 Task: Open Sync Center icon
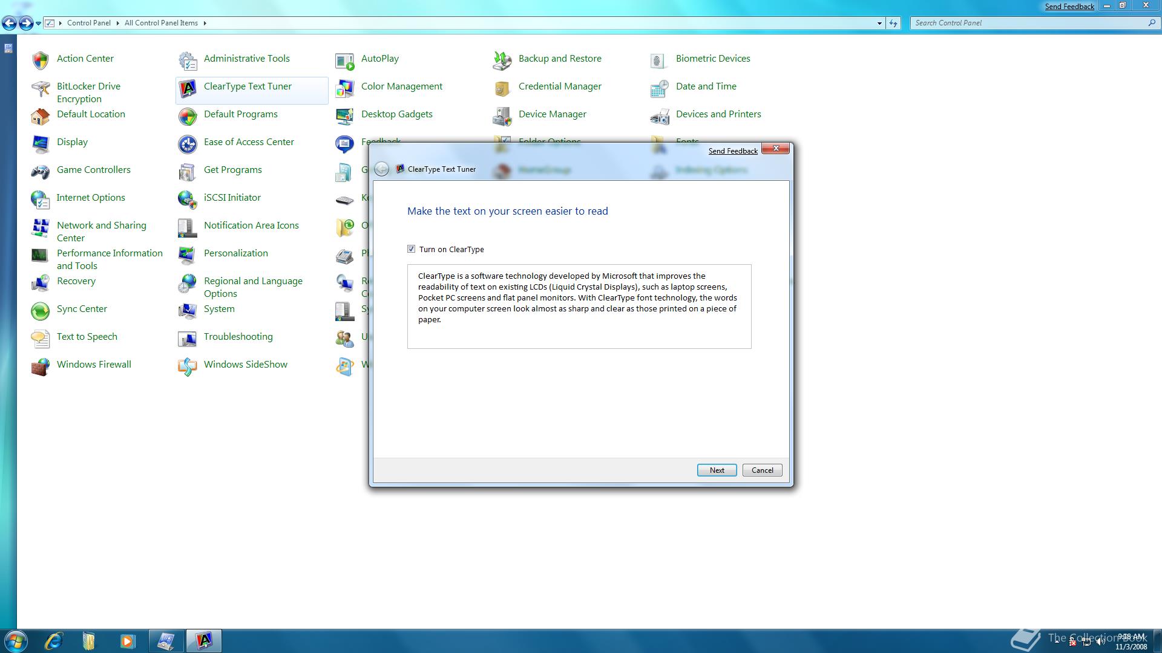click(40, 310)
